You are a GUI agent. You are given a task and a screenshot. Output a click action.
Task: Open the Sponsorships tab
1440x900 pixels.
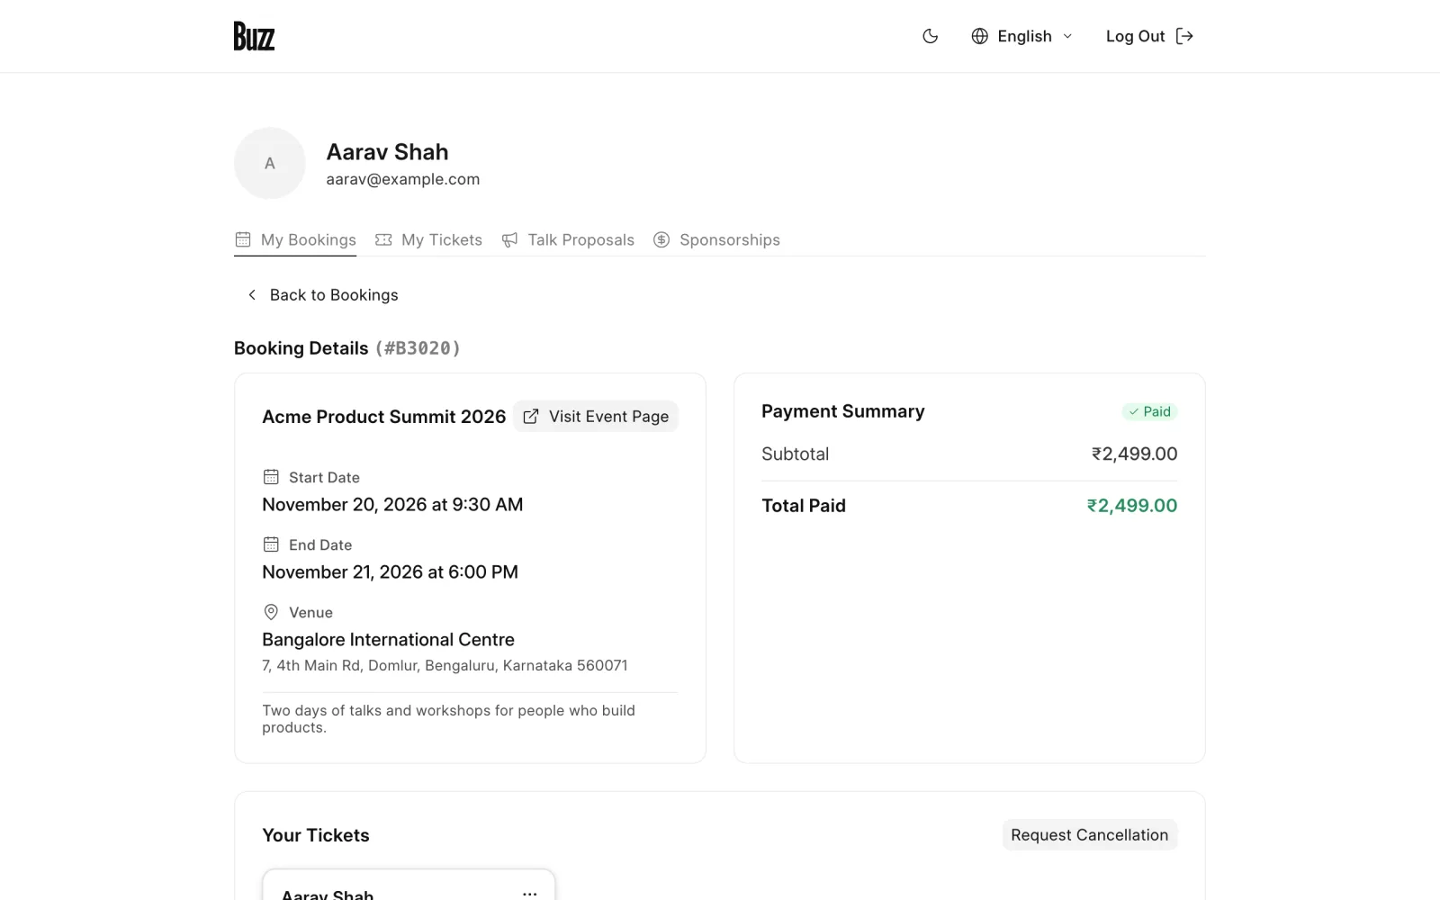[716, 239]
